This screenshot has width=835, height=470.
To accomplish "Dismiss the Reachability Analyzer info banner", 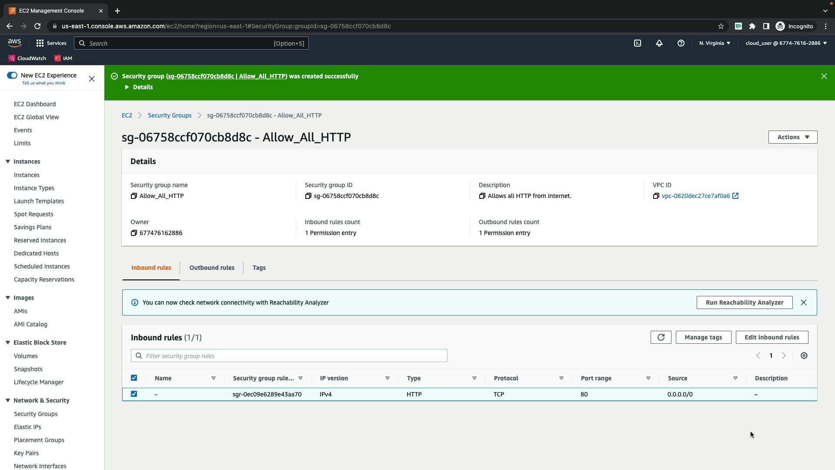I will (803, 302).
